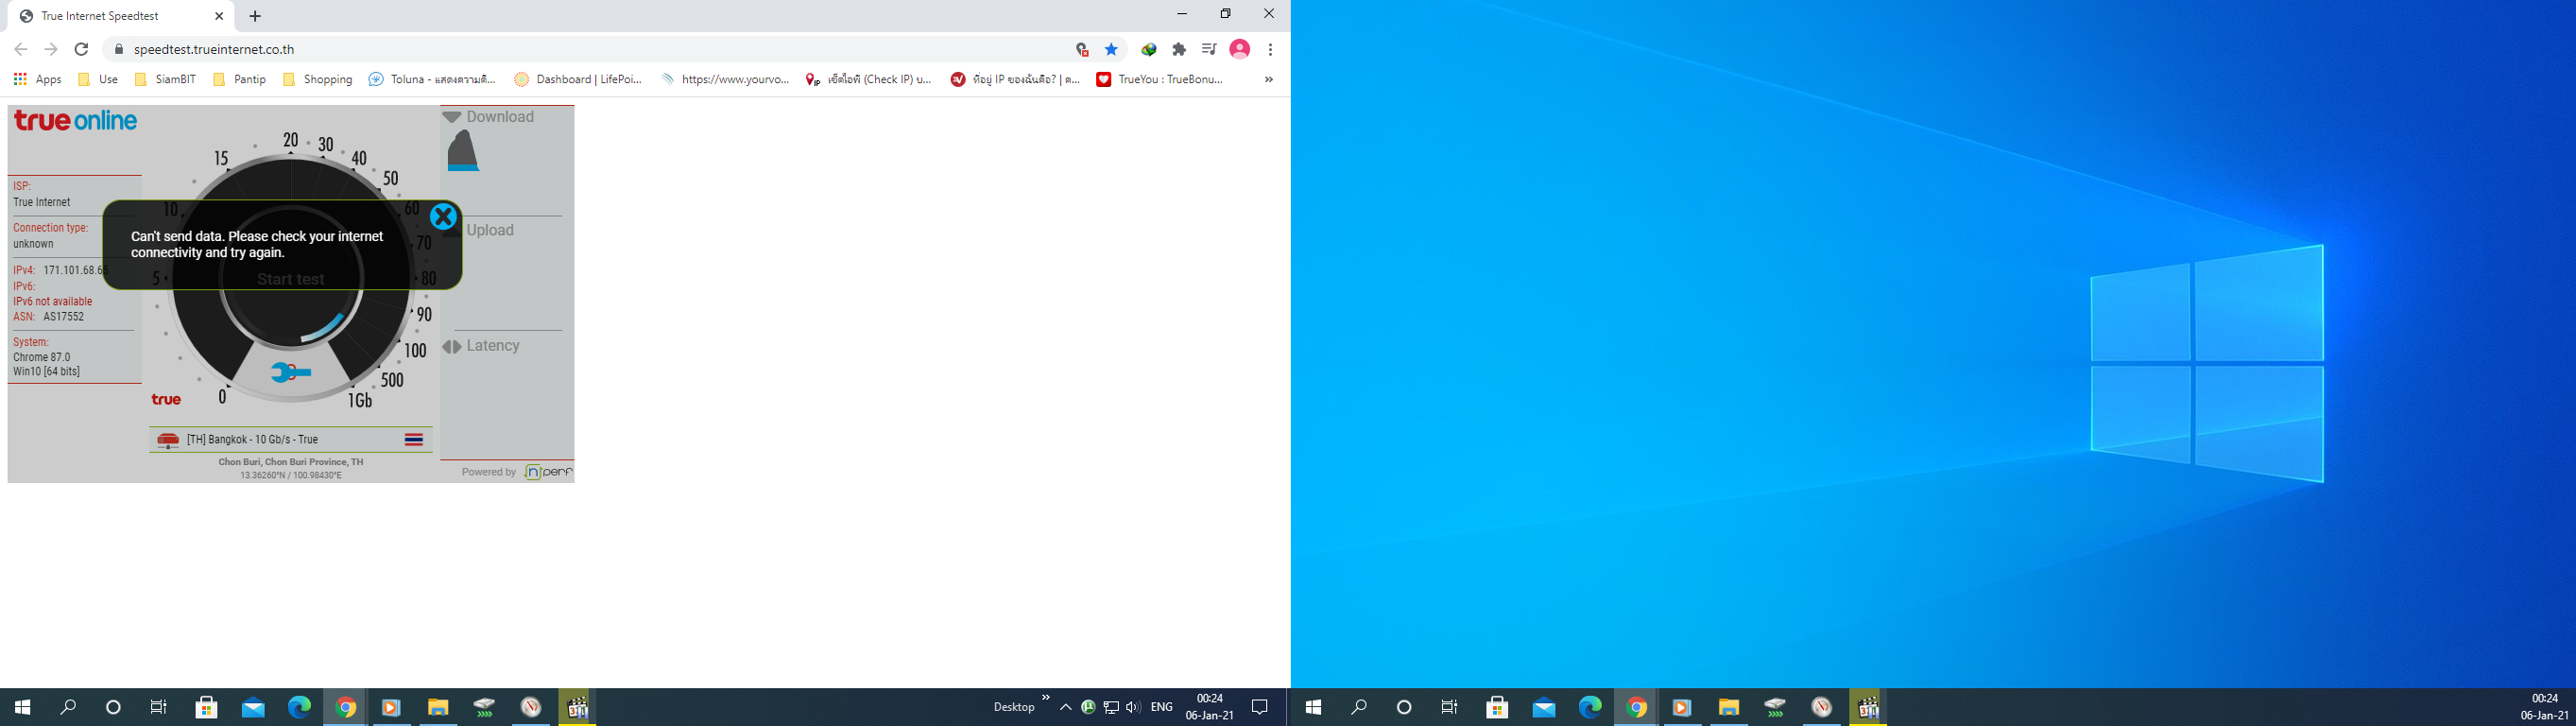
Task: Open Microsoft Edge on the taskbar with system tray
Action: click(299, 707)
